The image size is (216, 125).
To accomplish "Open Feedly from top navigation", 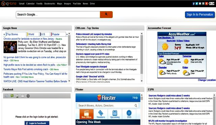I will [39, 4].
